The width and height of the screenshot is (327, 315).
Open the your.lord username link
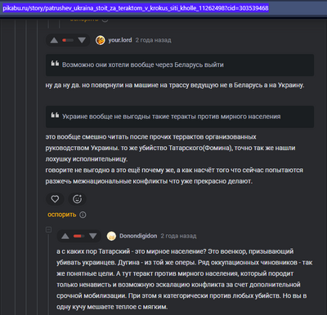click(120, 40)
